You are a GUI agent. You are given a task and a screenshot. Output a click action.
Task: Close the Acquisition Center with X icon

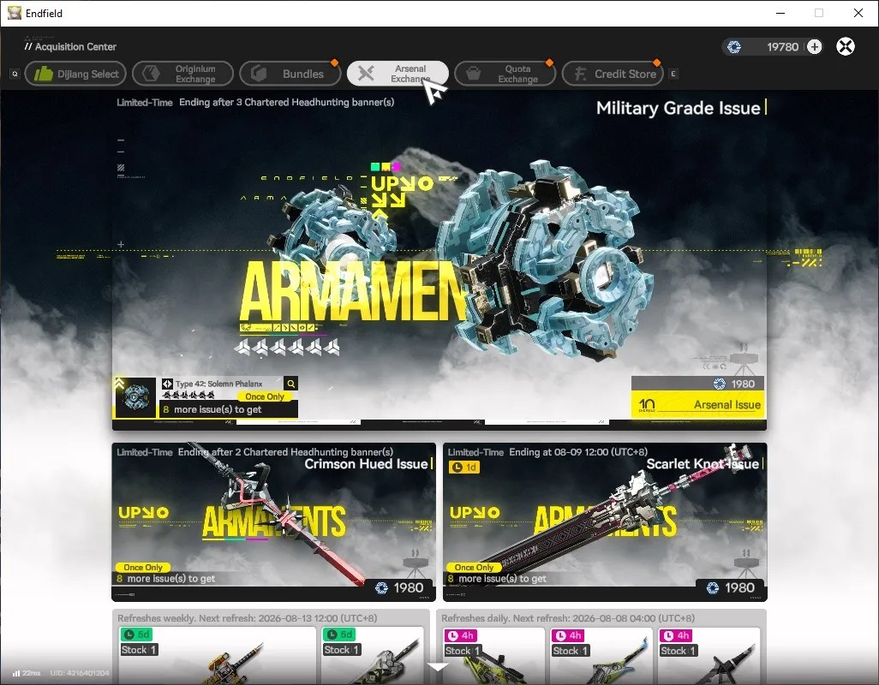click(x=846, y=46)
